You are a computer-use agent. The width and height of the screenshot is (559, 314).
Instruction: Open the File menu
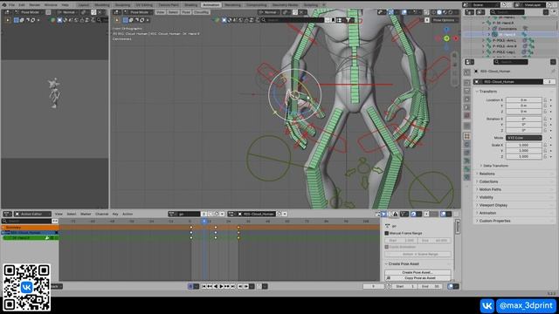[x=11, y=5]
